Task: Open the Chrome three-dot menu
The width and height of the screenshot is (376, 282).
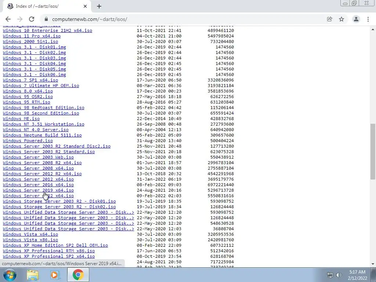Action: [368, 19]
